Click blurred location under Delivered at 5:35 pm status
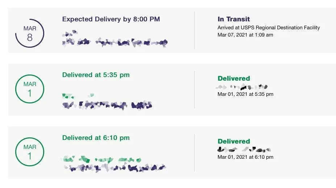The width and height of the screenshot is (336, 188). click(x=242, y=87)
